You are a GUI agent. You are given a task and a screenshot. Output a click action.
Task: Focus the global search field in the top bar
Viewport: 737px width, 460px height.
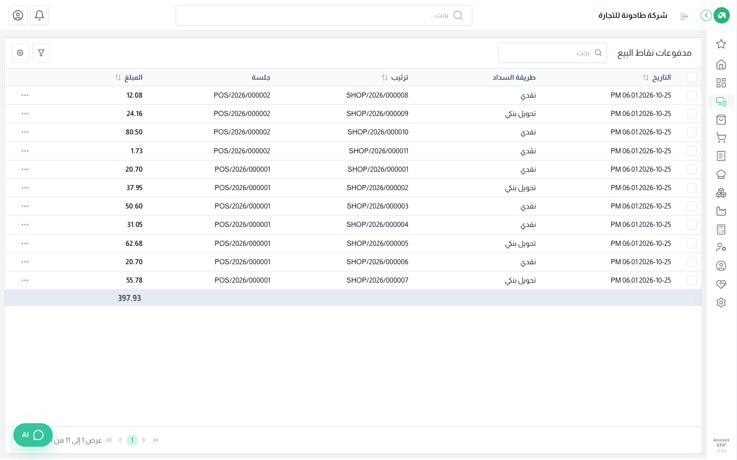[x=324, y=15]
